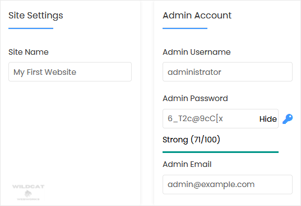Click the Wildcat cat-head emblem in watermark

coord(28,194)
